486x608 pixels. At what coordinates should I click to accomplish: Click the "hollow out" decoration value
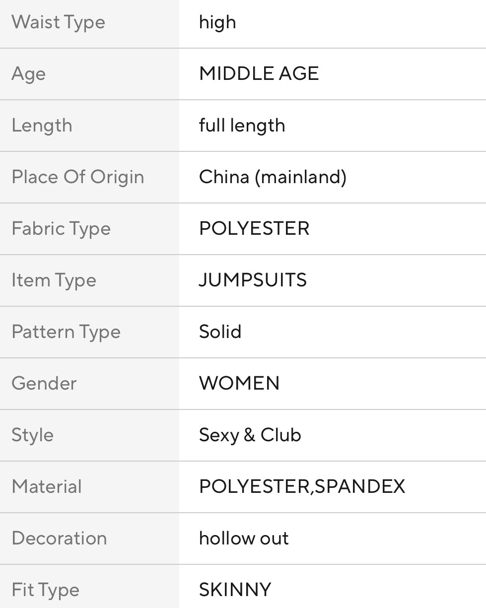pos(244,539)
